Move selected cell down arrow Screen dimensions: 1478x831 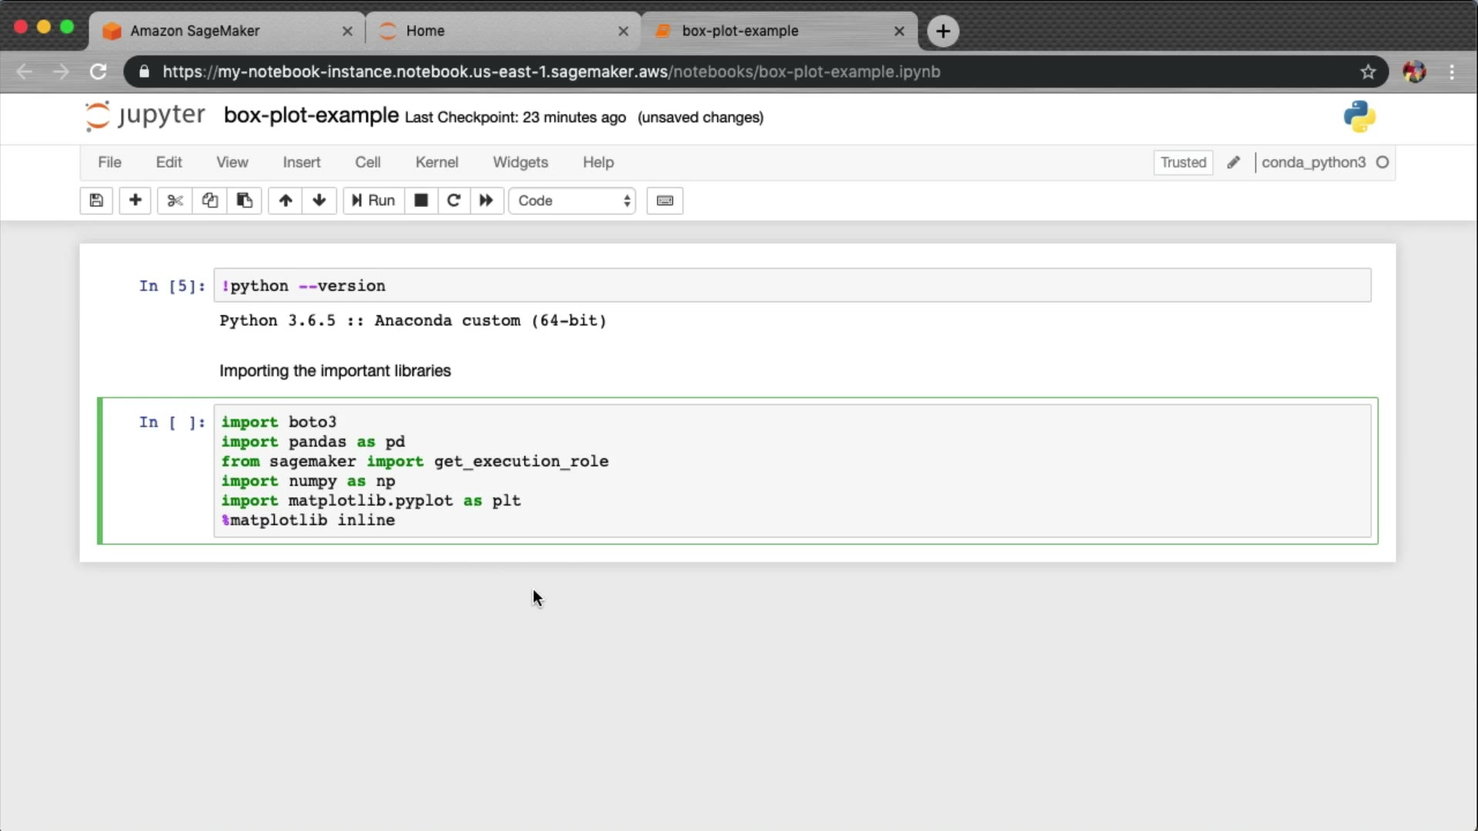coord(319,201)
